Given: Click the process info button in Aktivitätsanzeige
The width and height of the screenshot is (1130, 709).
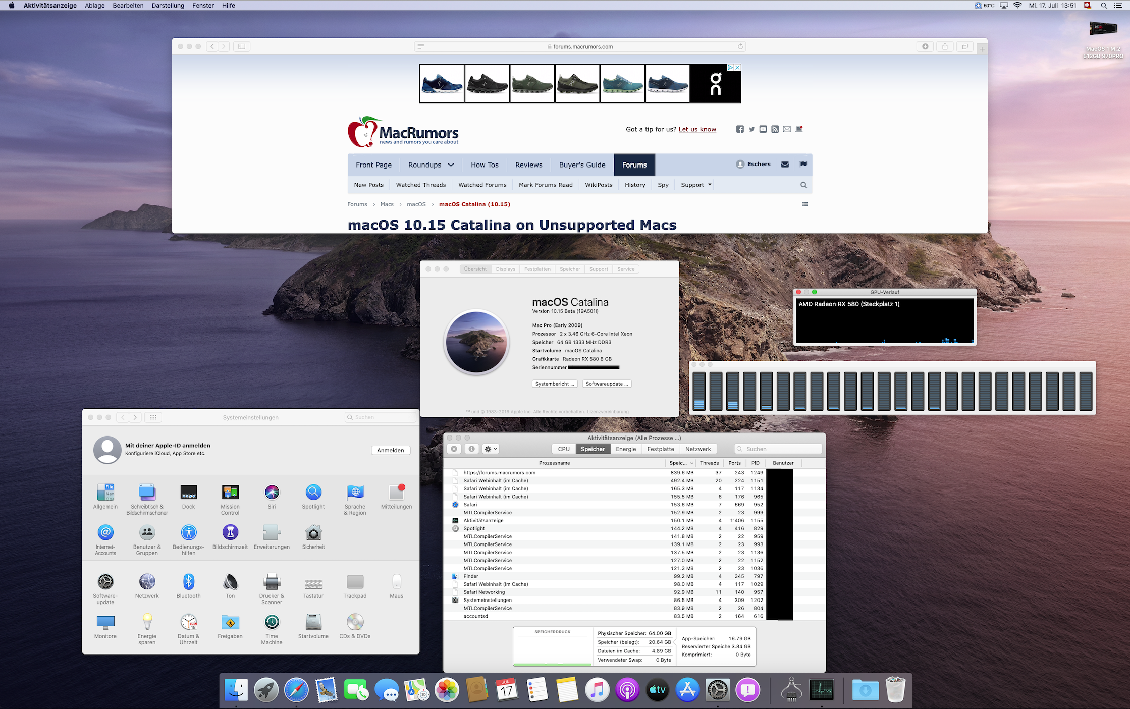Looking at the screenshot, I should tap(471, 449).
